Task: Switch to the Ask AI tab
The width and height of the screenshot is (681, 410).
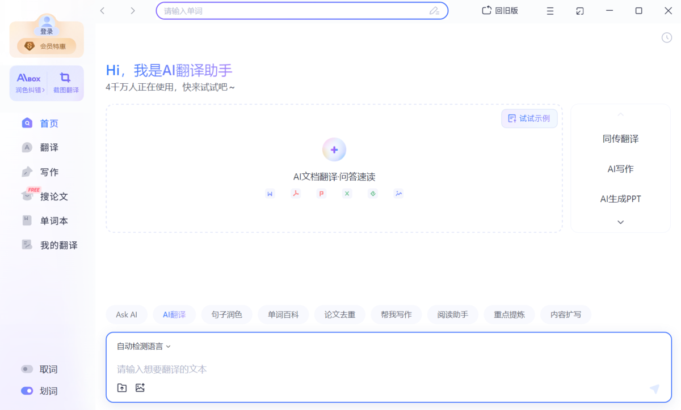Action: point(126,314)
